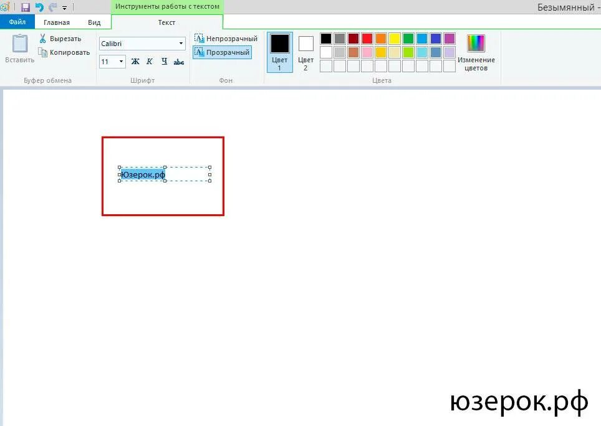This screenshot has width=601, height=426.
Task: Toggle italic К formatting
Action: tap(150, 61)
